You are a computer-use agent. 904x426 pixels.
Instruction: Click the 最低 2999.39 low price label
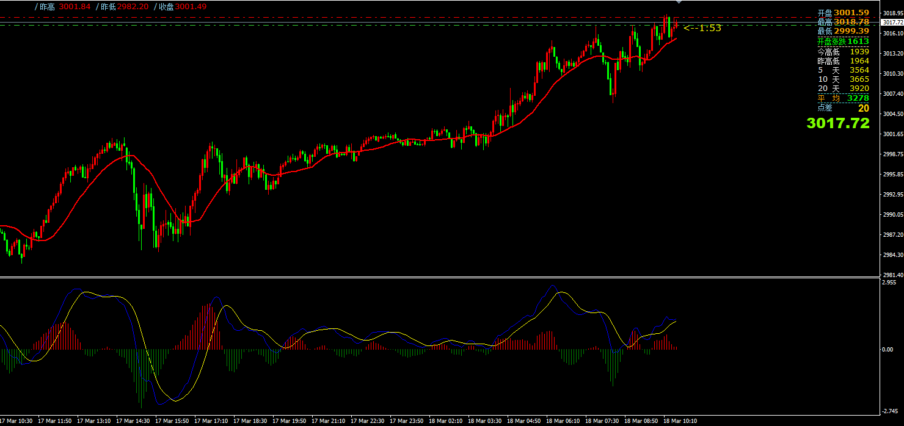[x=843, y=31]
